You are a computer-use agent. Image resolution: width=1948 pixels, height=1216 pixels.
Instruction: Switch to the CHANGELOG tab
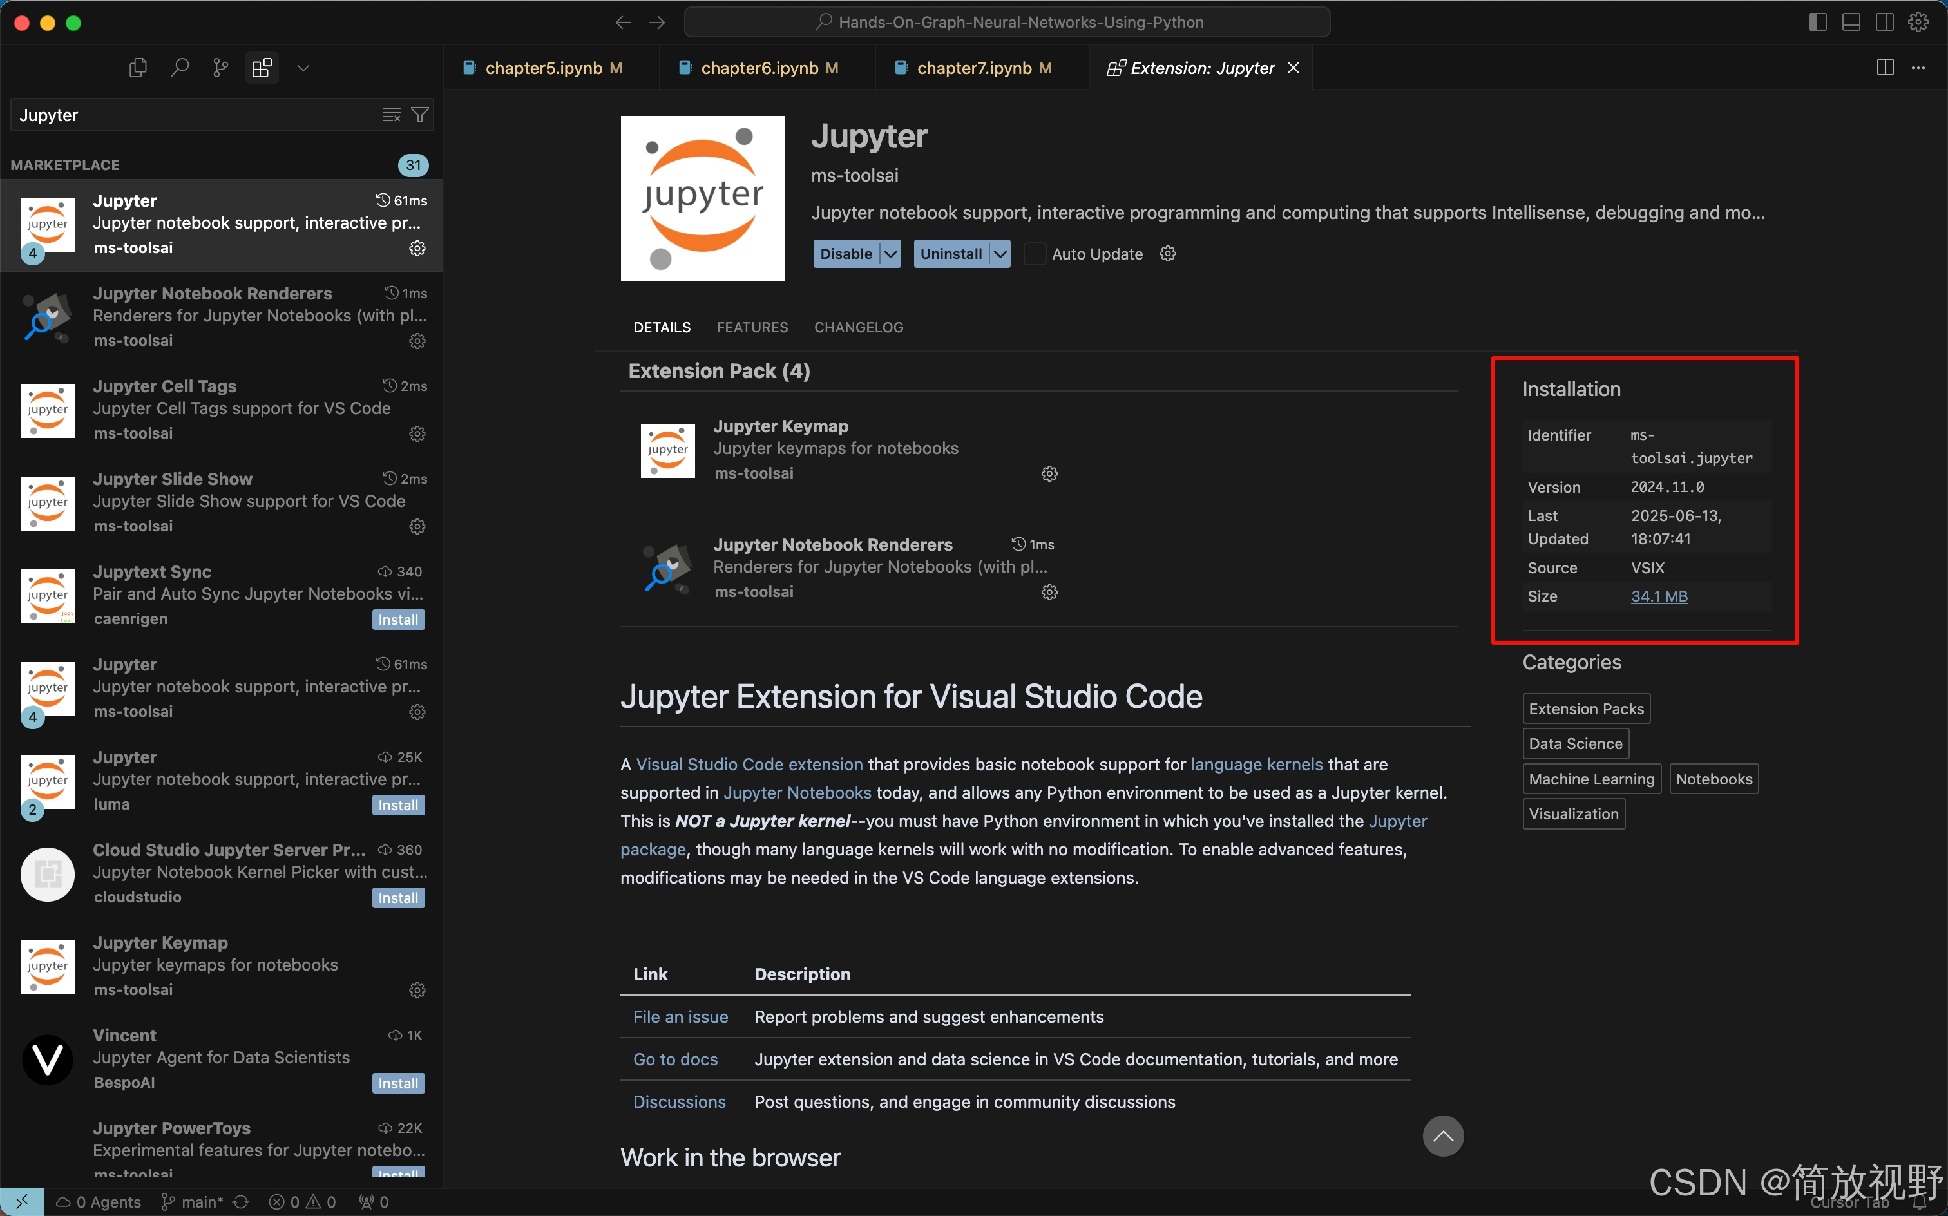(x=858, y=327)
